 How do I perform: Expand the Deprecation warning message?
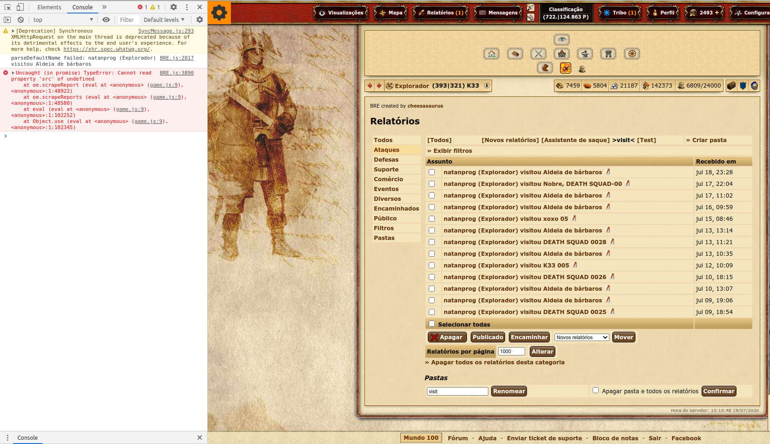tap(13, 31)
